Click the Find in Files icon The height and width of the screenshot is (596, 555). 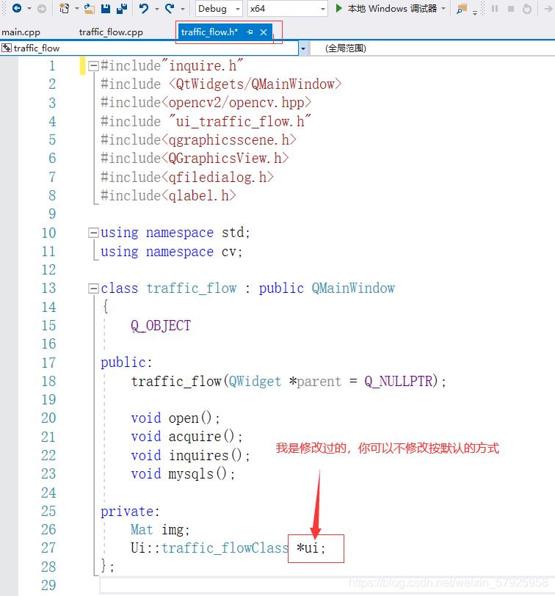(462, 8)
